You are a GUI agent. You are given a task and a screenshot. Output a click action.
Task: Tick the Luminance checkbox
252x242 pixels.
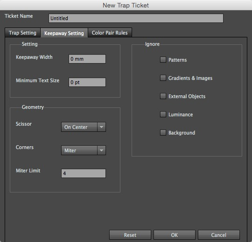coord(163,114)
